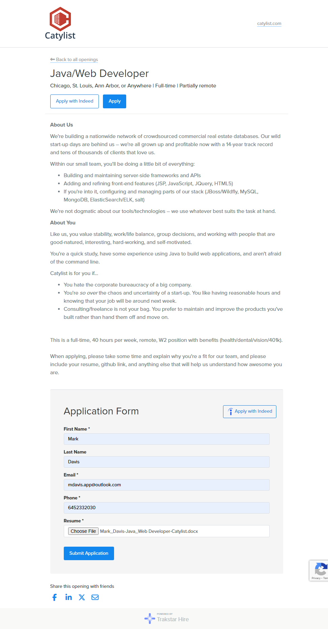Click into the Phone field
This screenshot has height=629, width=328.
coord(166,508)
